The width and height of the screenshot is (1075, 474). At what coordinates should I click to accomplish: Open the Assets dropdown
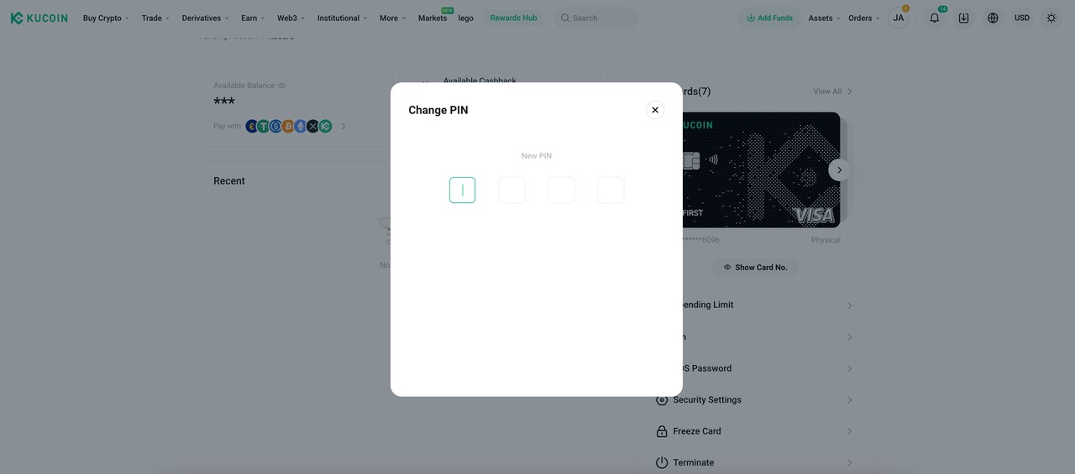[x=824, y=18]
